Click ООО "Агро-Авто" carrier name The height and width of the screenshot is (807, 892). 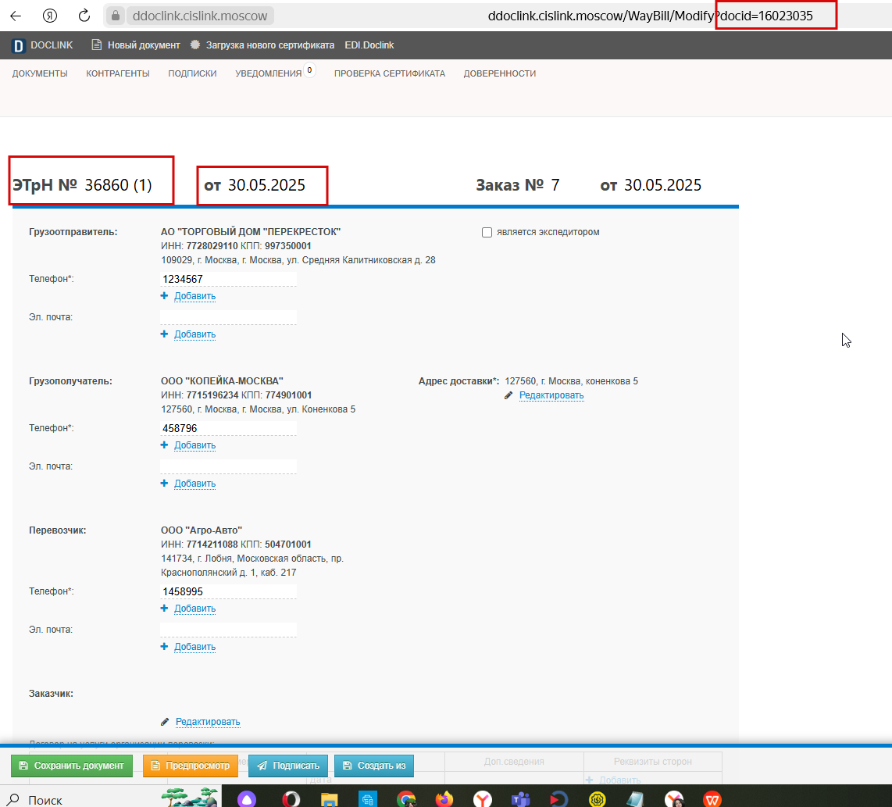click(x=202, y=530)
